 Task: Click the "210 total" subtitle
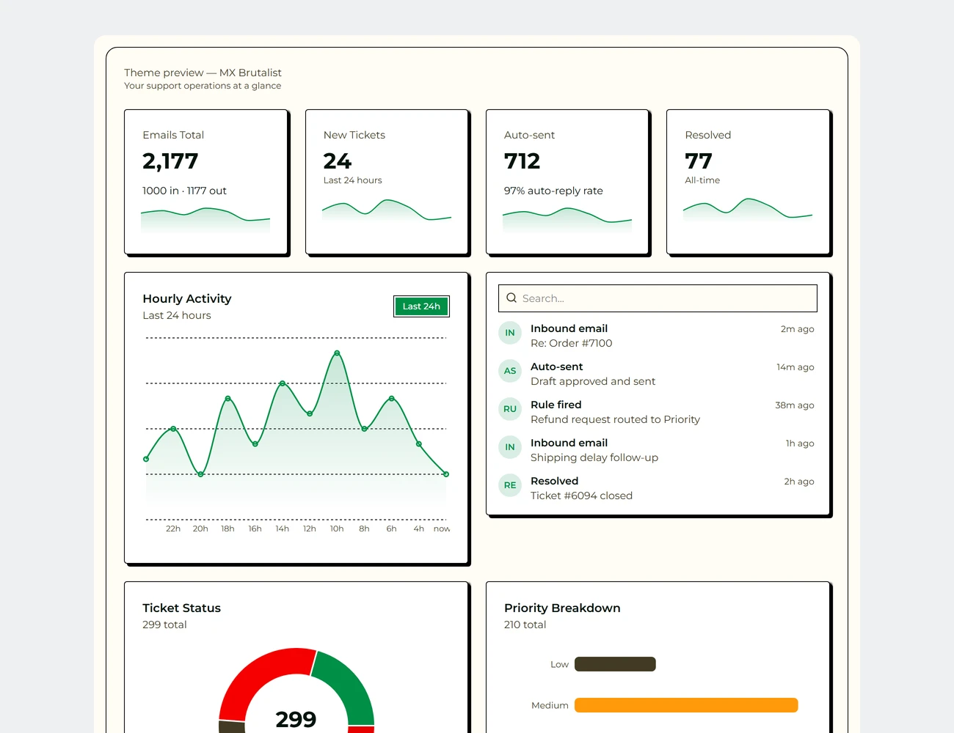tap(525, 625)
